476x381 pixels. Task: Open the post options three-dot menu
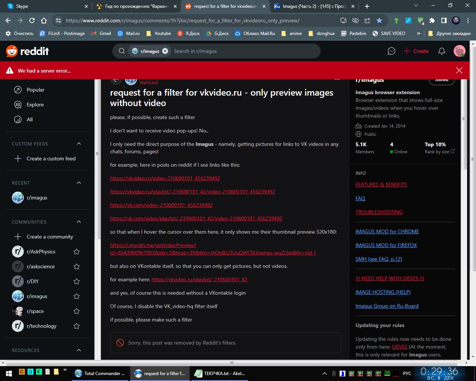pyautogui.click(x=337, y=80)
